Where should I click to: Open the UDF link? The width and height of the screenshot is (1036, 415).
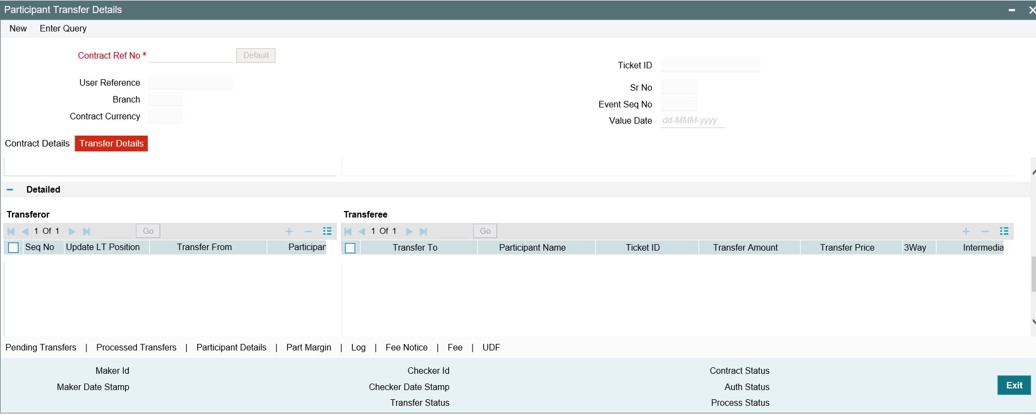(x=491, y=347)
